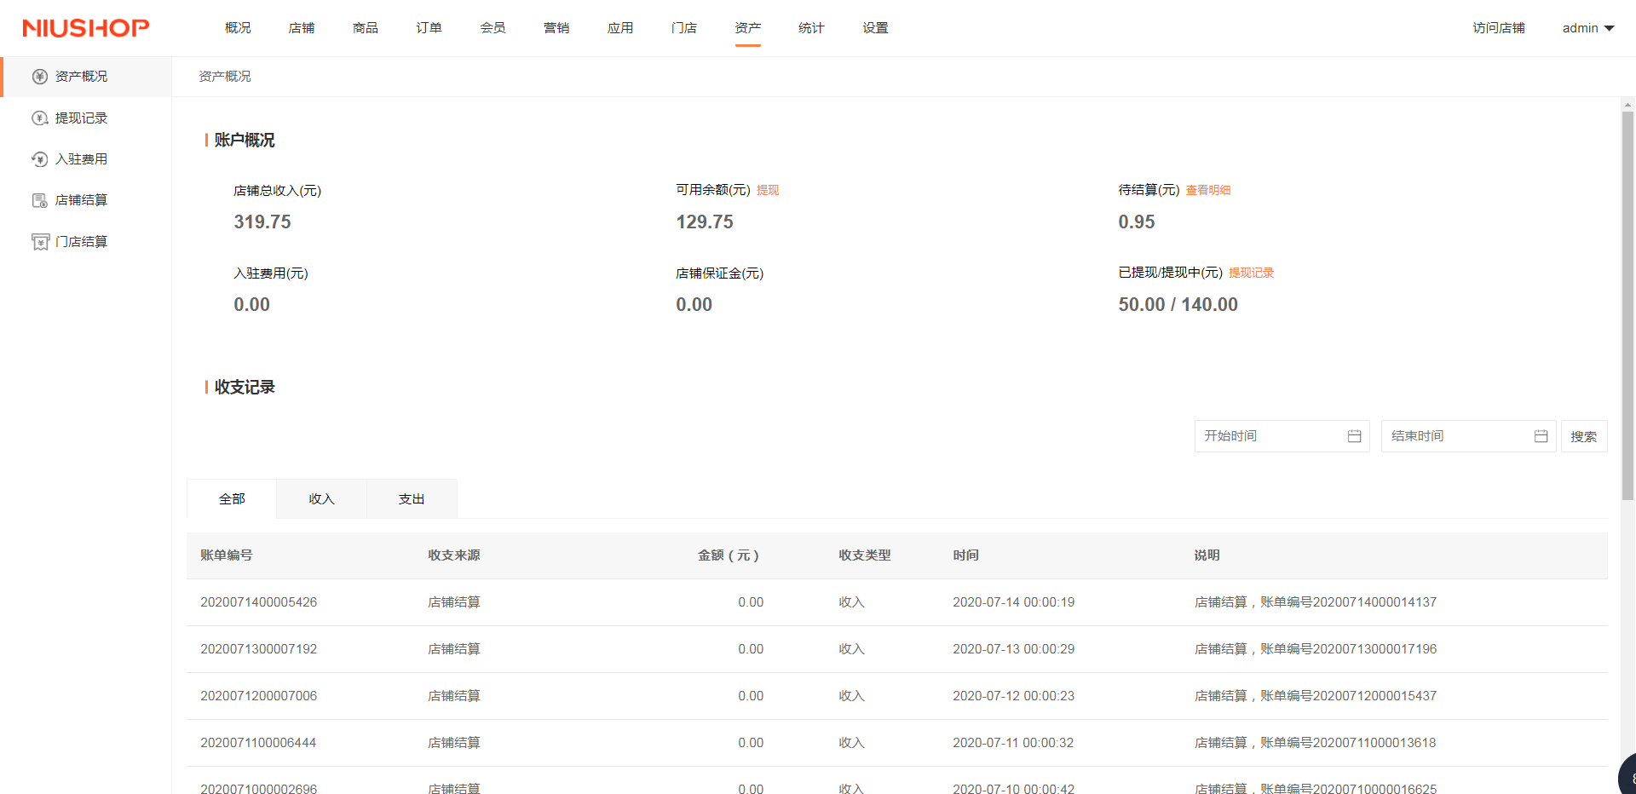Open the 门店 top menu
Viewport: 1636px width, 794px height.
coord(684,28)
